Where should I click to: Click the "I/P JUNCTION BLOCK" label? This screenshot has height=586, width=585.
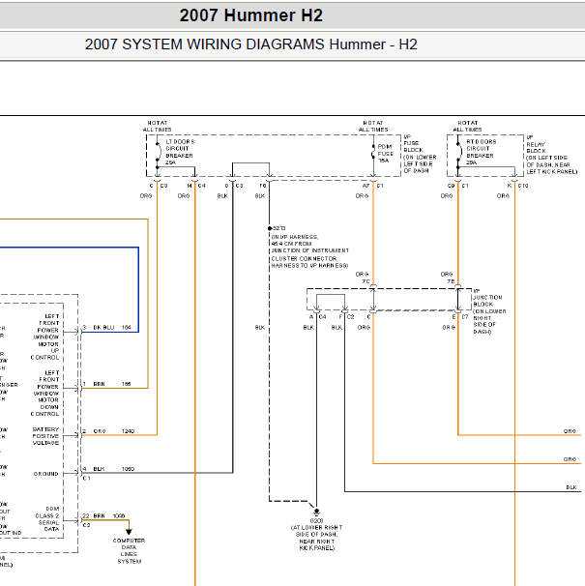[489, 311]
